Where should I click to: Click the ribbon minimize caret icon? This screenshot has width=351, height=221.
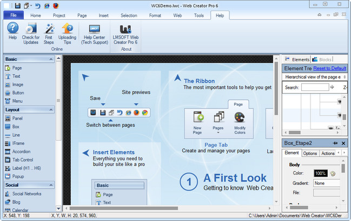(x=320, y=15)
